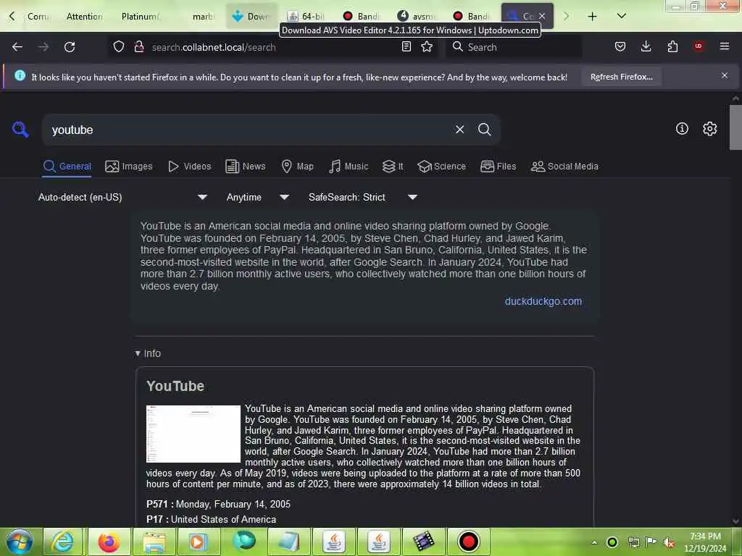
Task: Open the about info circle icon
Action: (x=682, y=129)
